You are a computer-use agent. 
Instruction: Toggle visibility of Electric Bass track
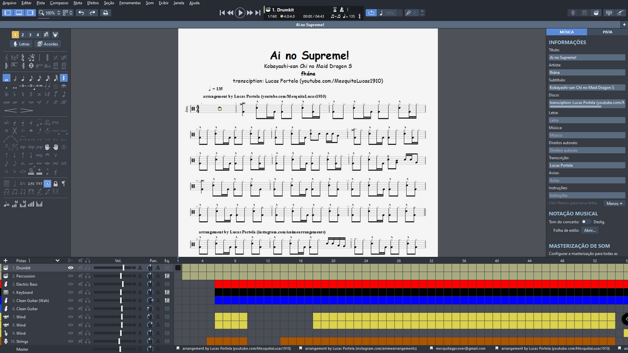71,284
